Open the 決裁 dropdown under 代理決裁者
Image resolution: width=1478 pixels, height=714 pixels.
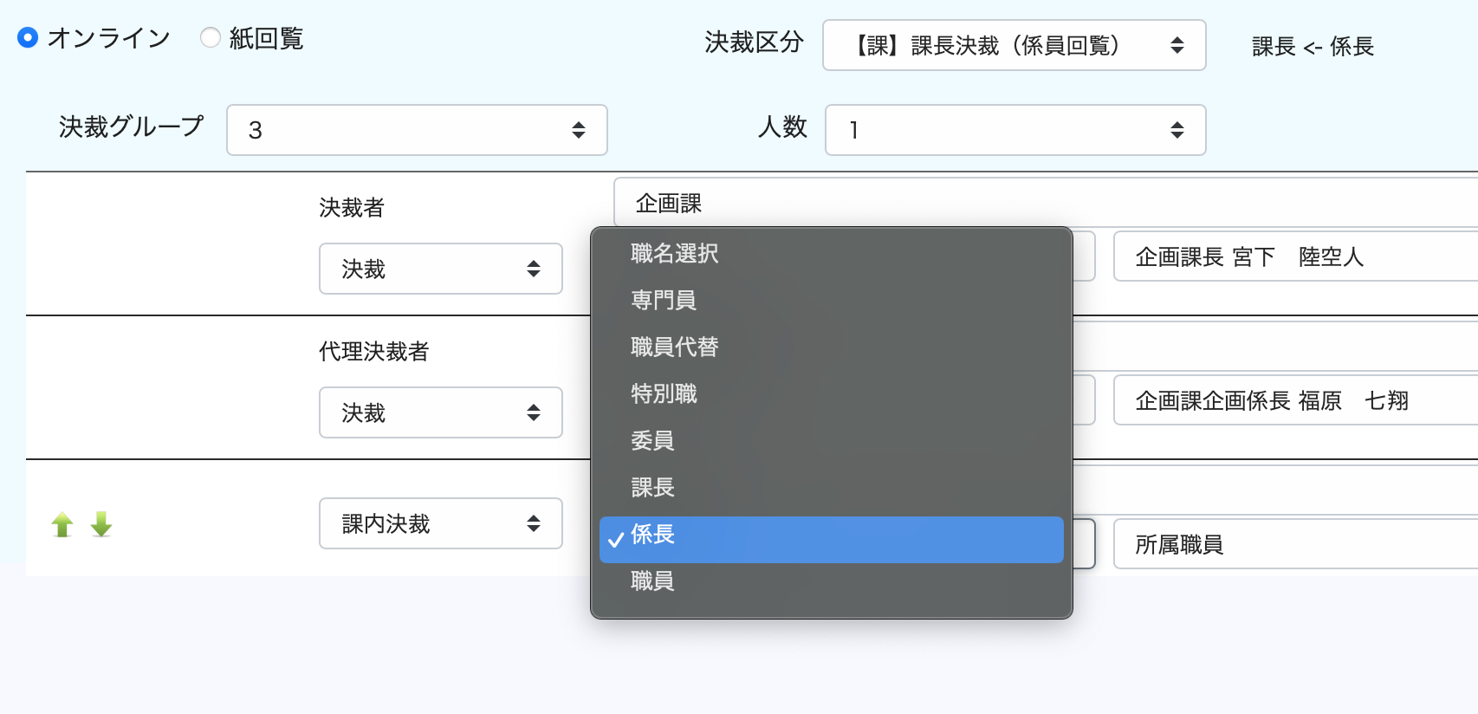440,412
